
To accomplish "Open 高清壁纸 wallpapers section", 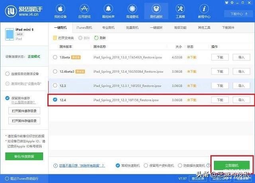I will click(x=132, y=12).
